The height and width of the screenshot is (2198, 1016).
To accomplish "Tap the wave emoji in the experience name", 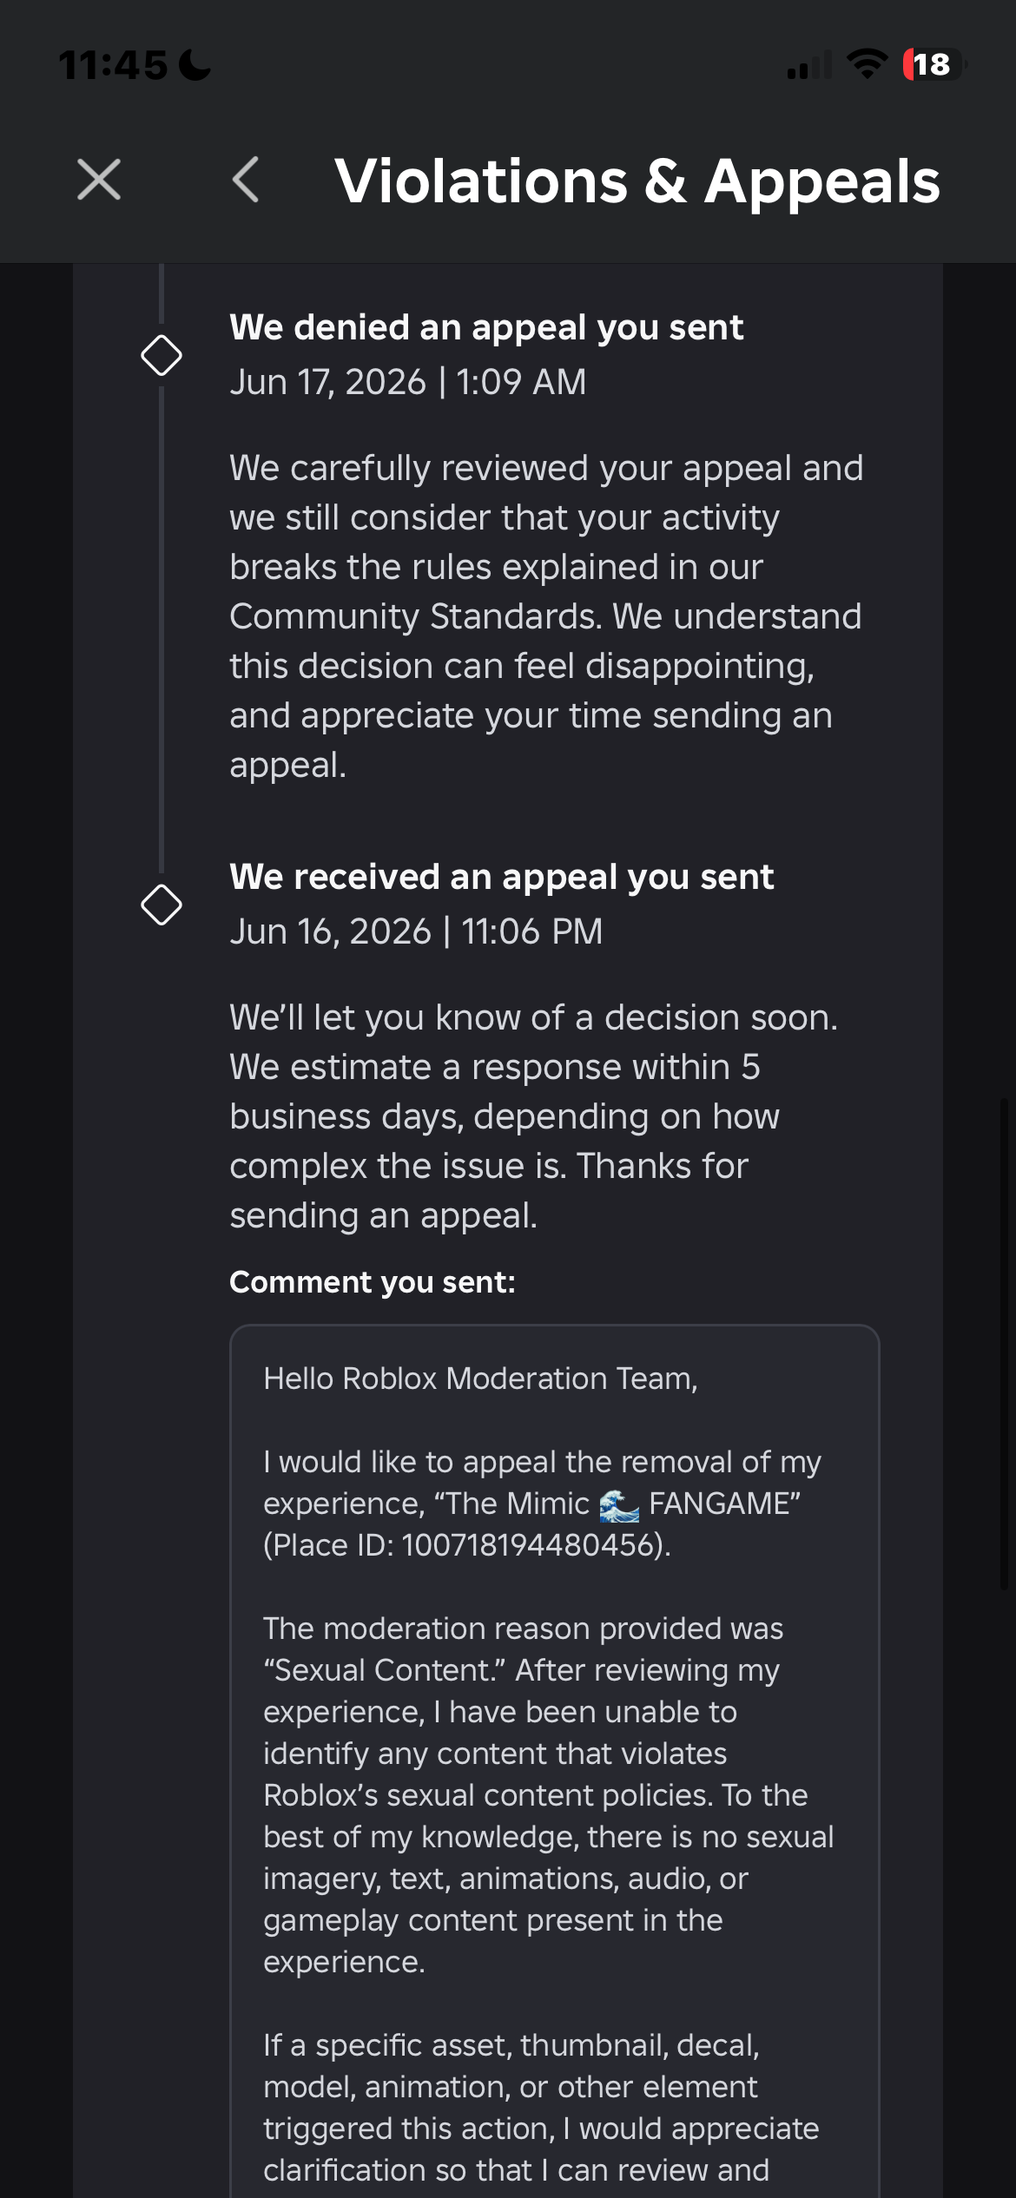I will [x=619, y=1504].
